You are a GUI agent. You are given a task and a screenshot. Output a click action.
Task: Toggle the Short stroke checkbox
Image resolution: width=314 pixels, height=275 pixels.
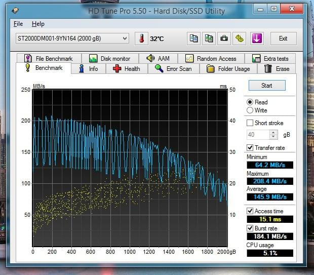pos(250,123)
